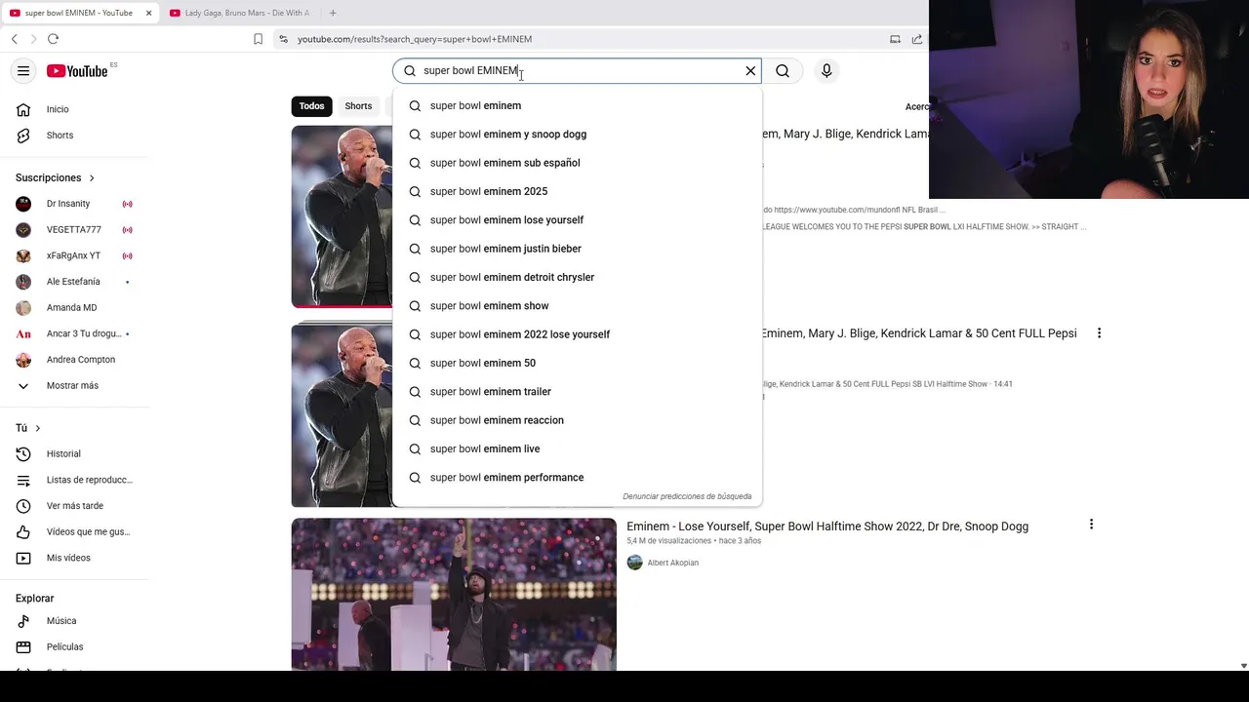Open the 50 Cent FULL Pepsi video title
Viewport: 1249px width, 702px height.
pos(919,333)
